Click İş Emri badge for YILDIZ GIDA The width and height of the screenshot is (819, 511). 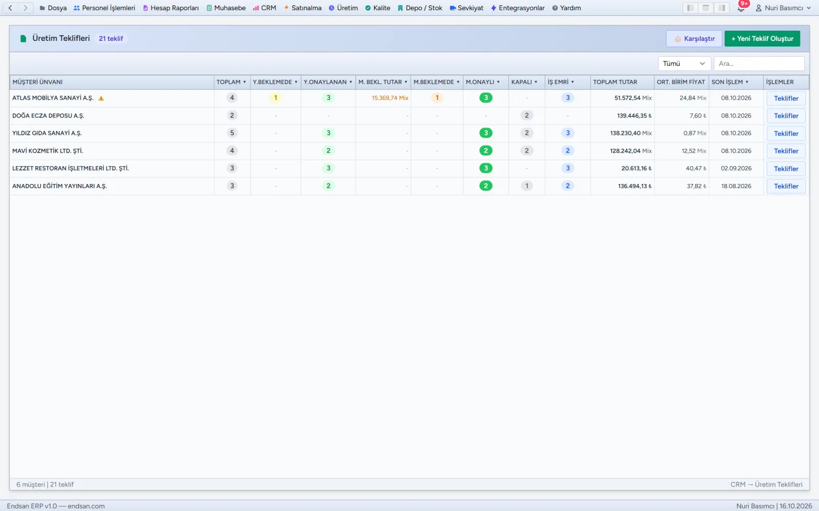click(568, 133)
